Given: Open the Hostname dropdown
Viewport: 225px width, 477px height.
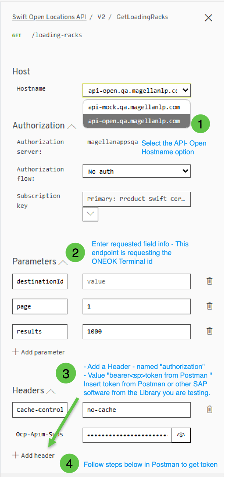Looking at the screenshot, I should pos(136,90).
